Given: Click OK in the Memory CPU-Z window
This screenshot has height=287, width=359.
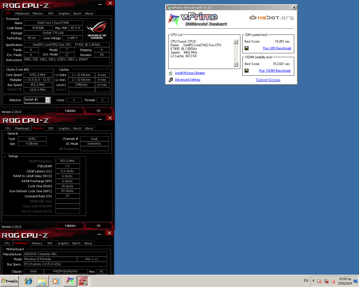Looking at the screenshot, I should point(98,226).
